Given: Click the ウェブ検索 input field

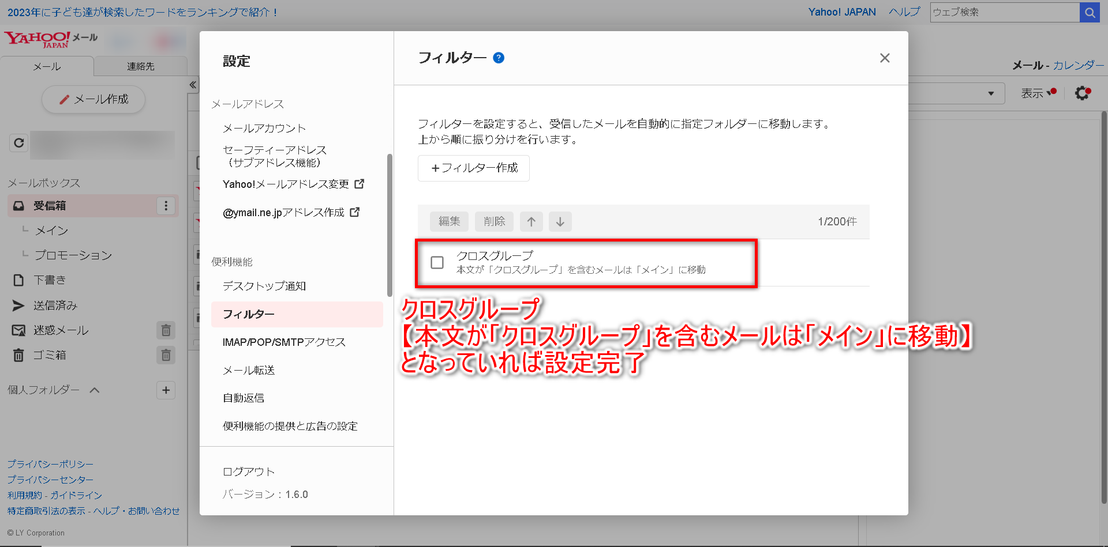Looking at the screenshot, I should [x=1004, y=12].
